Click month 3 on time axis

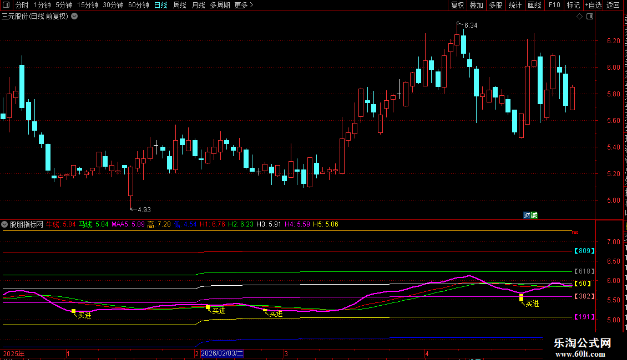click(286, 353)
